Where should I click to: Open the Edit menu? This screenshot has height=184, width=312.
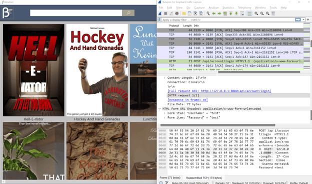[x=169, y=8]
